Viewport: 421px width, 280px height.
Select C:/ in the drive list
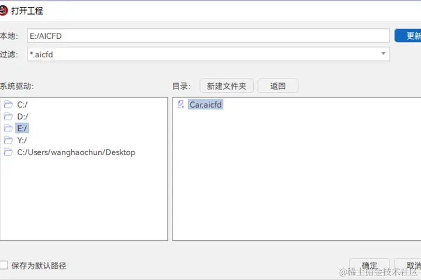coord(22,104)
